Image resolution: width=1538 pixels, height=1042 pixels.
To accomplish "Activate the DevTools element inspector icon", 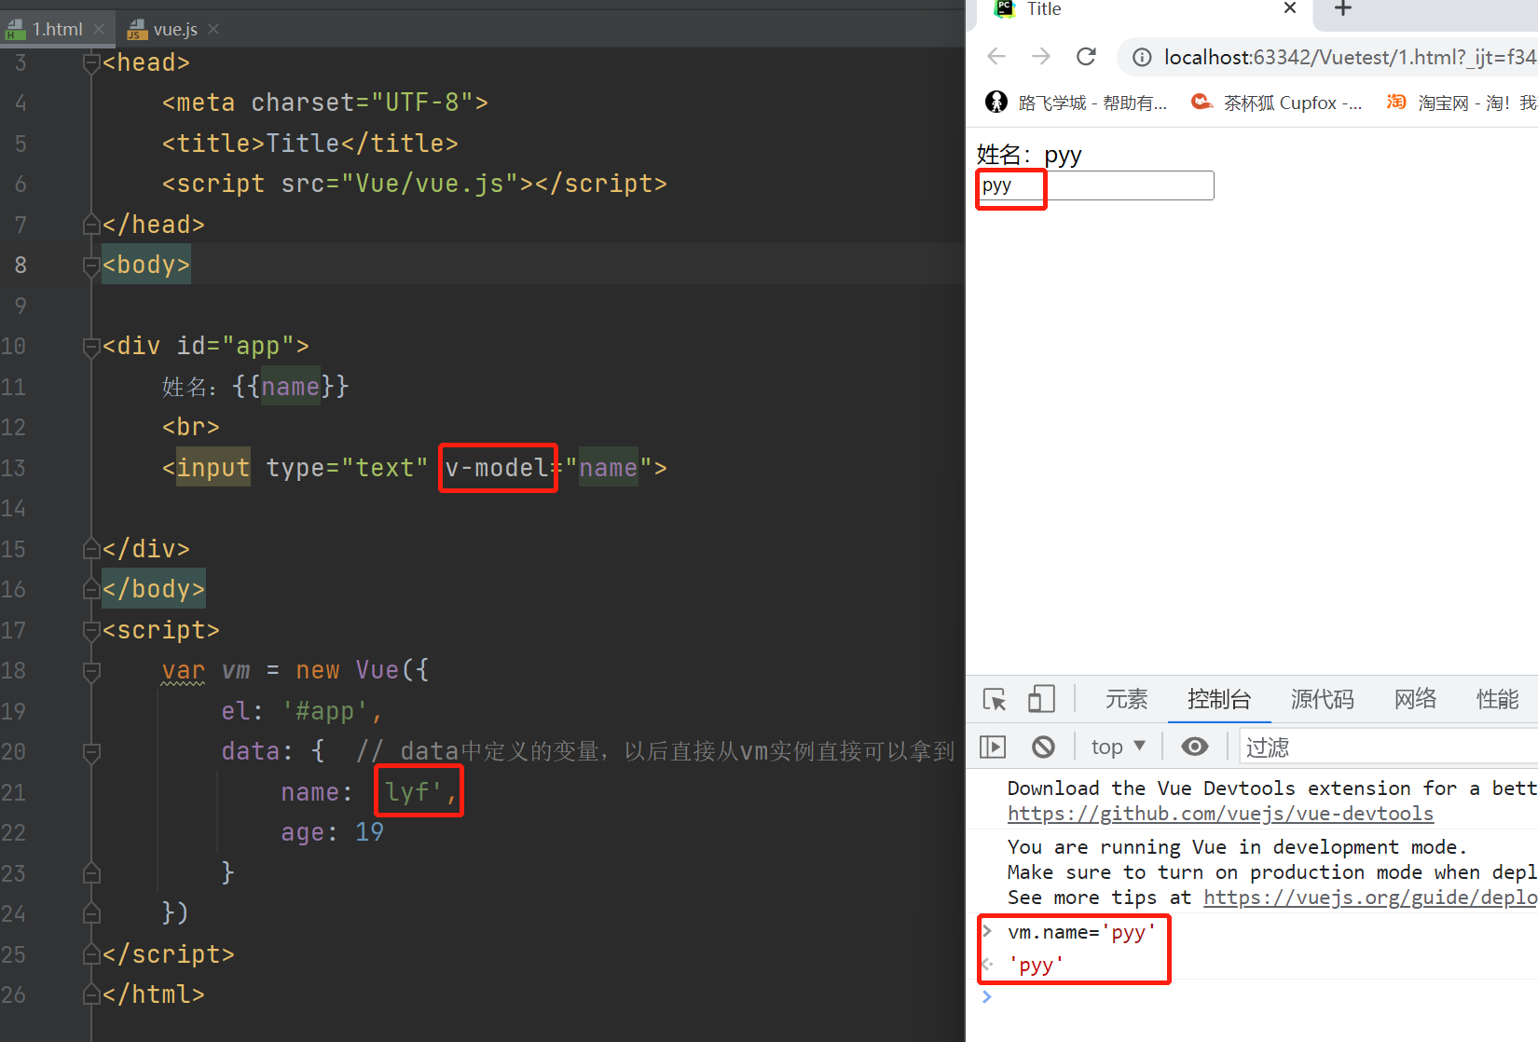I will [995, 699].
